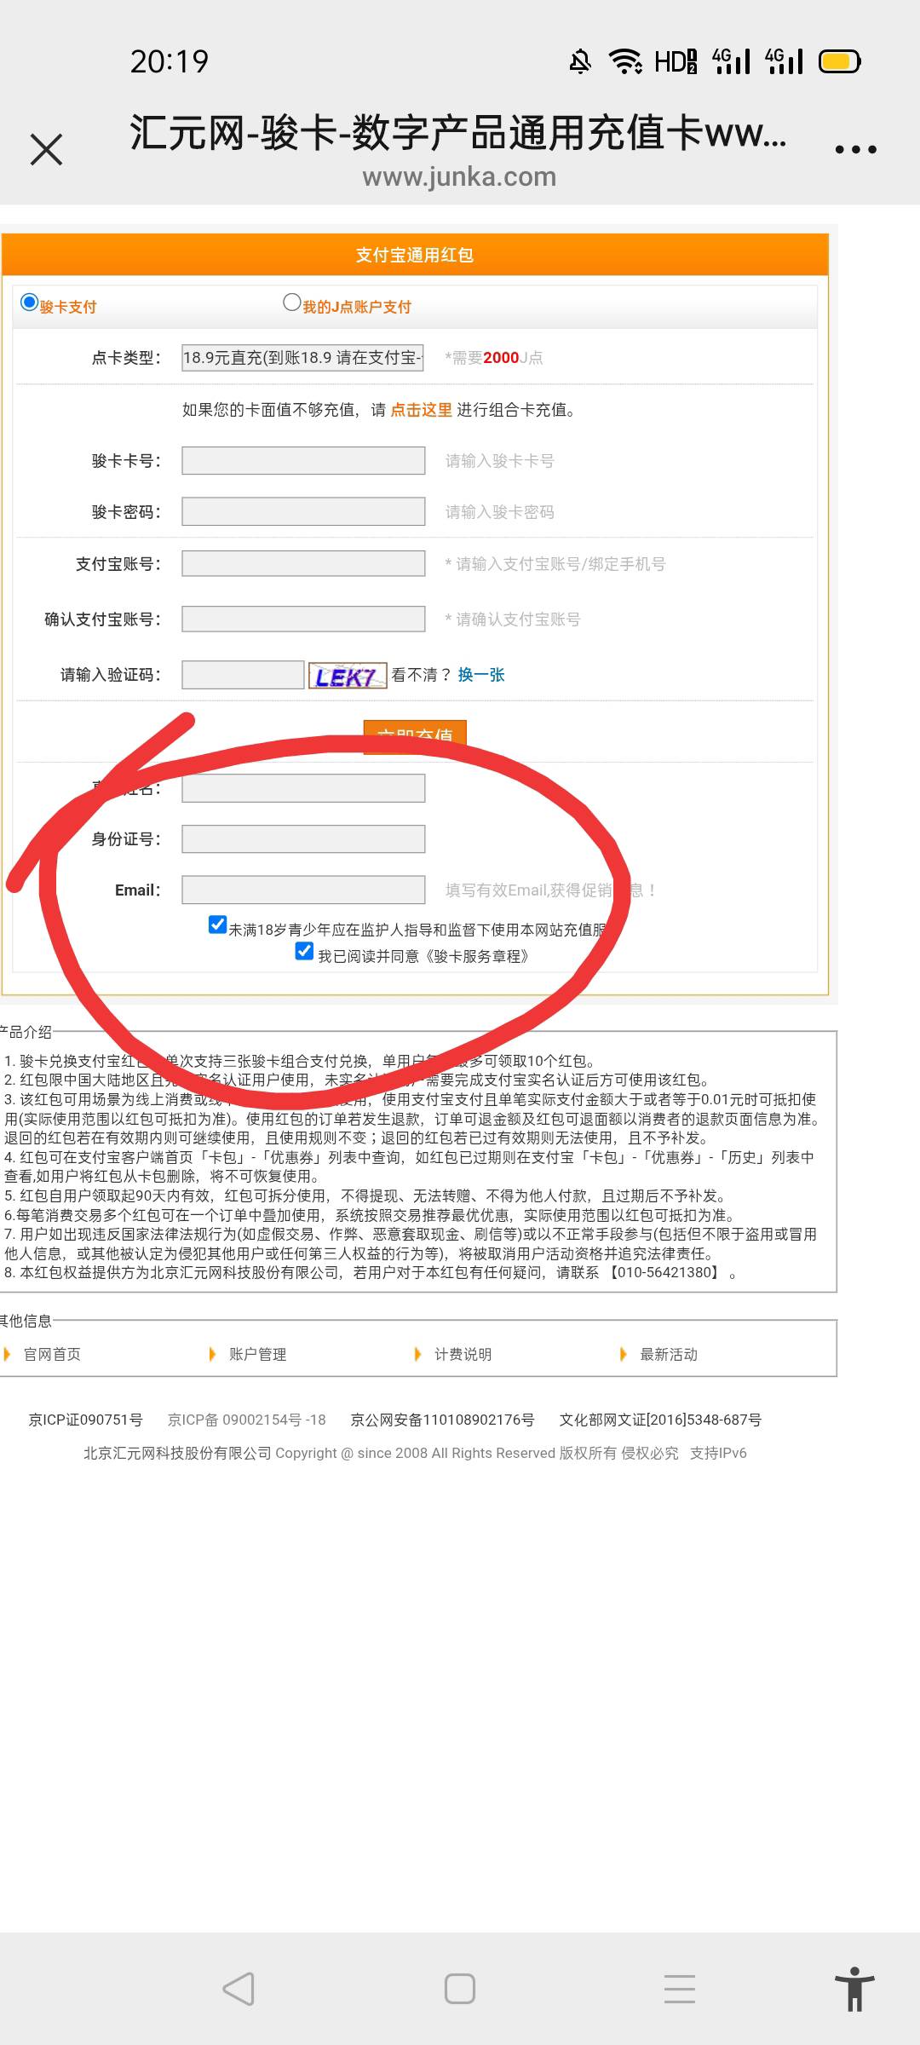Tap the Wi-Fi status icon
The image size is (920, 2045).
[625, 61]
